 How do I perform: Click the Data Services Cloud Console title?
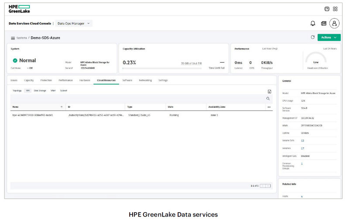(x=30, y=23)
